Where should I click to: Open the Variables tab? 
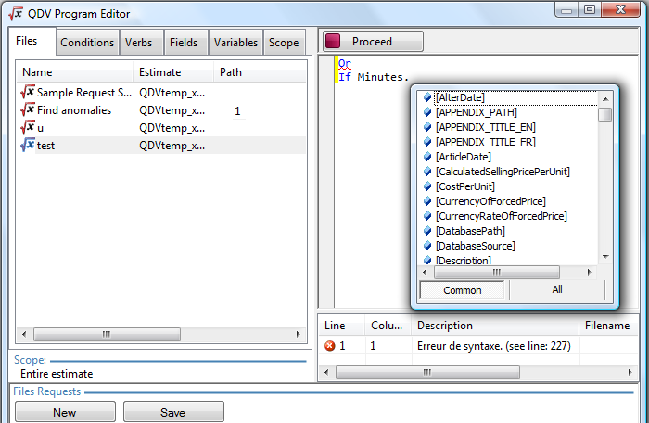(x=235, y=43)
